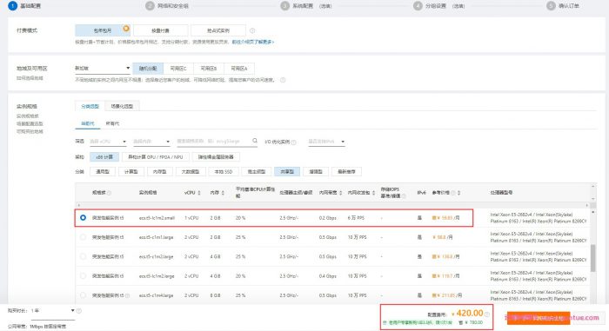This screenshot has height=331, width=609.
Task: Sort table by 参考价格 column arrows
Action: click(458, 193)
